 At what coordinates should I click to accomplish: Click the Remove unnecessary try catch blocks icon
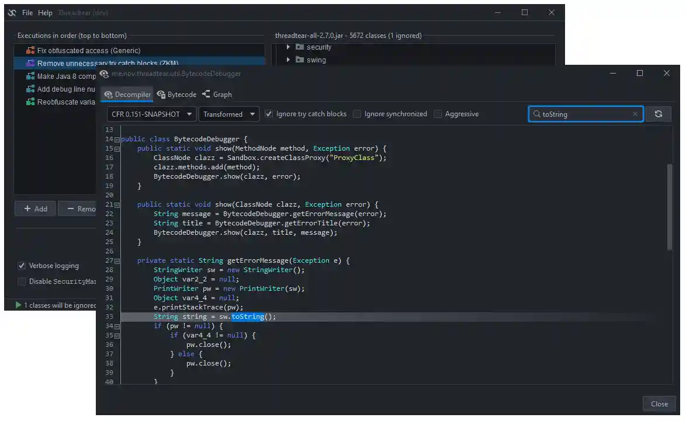[29, 62]
